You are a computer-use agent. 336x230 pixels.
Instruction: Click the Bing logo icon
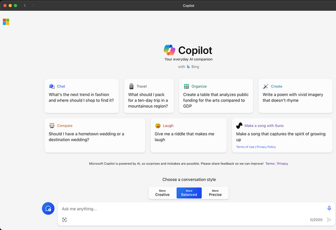click(x=188, y=66)
